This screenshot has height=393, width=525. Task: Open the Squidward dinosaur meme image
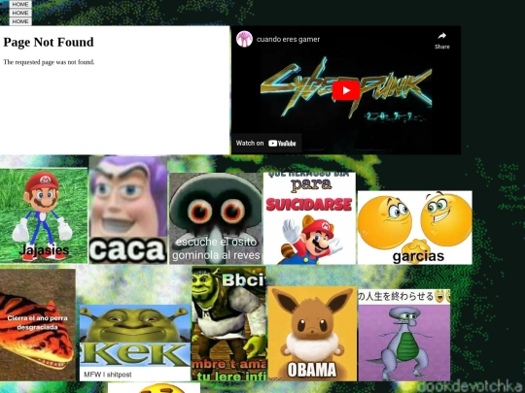[x=404, y=335]
